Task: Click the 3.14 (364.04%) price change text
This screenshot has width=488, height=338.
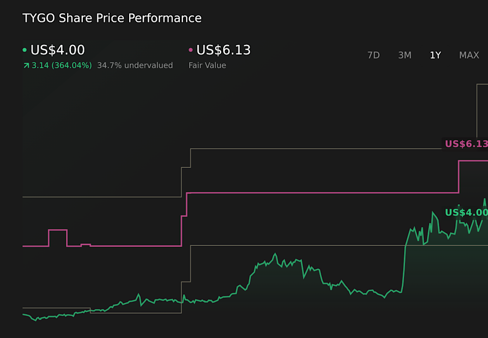Action: point(62,66)
